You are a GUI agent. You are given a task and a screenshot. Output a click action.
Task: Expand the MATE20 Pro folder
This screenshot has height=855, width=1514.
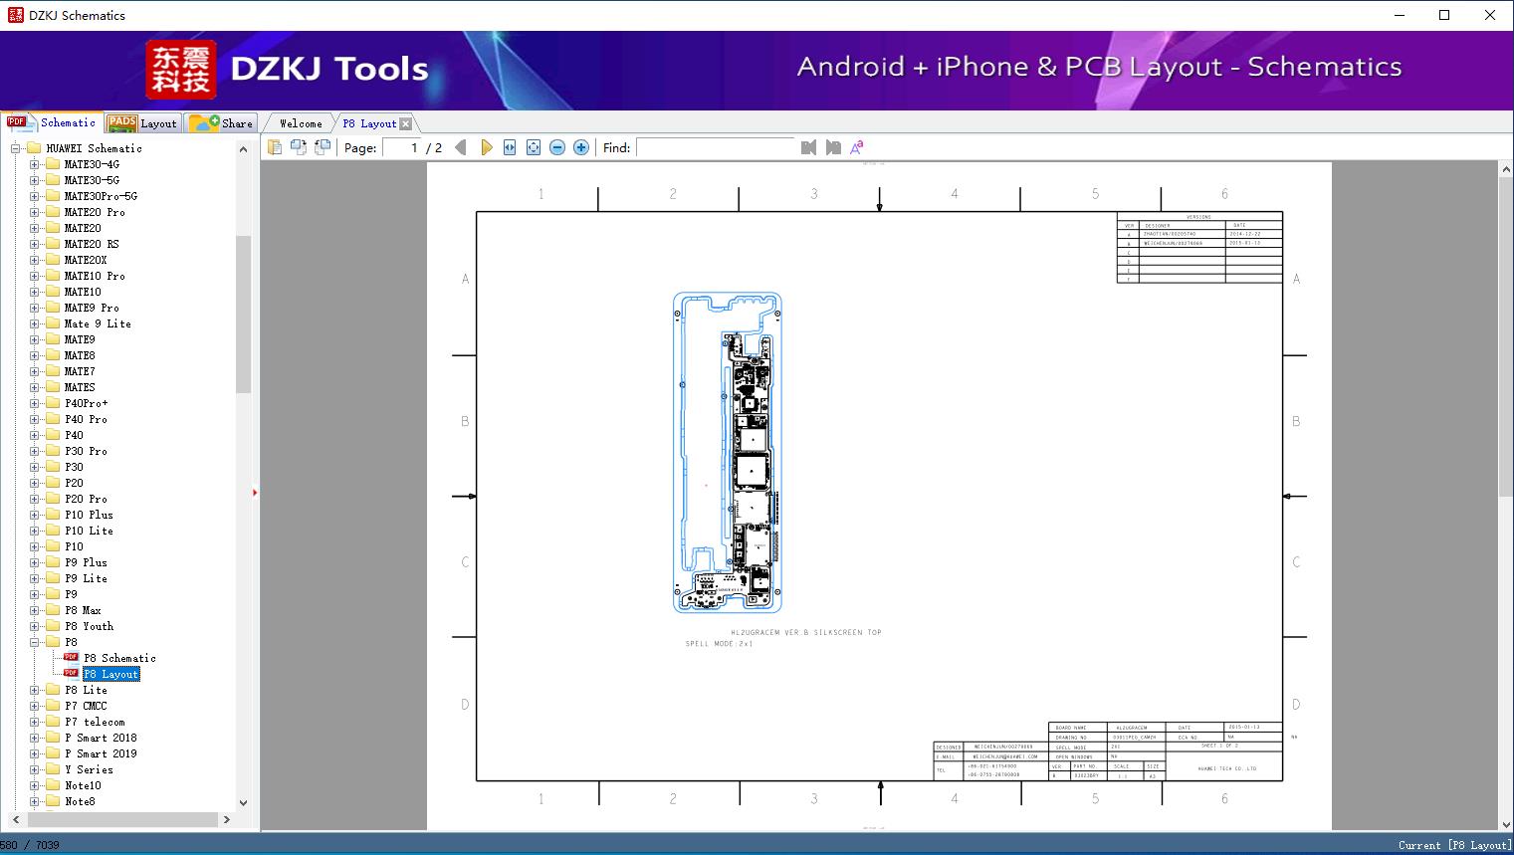[x=35, y=212]
